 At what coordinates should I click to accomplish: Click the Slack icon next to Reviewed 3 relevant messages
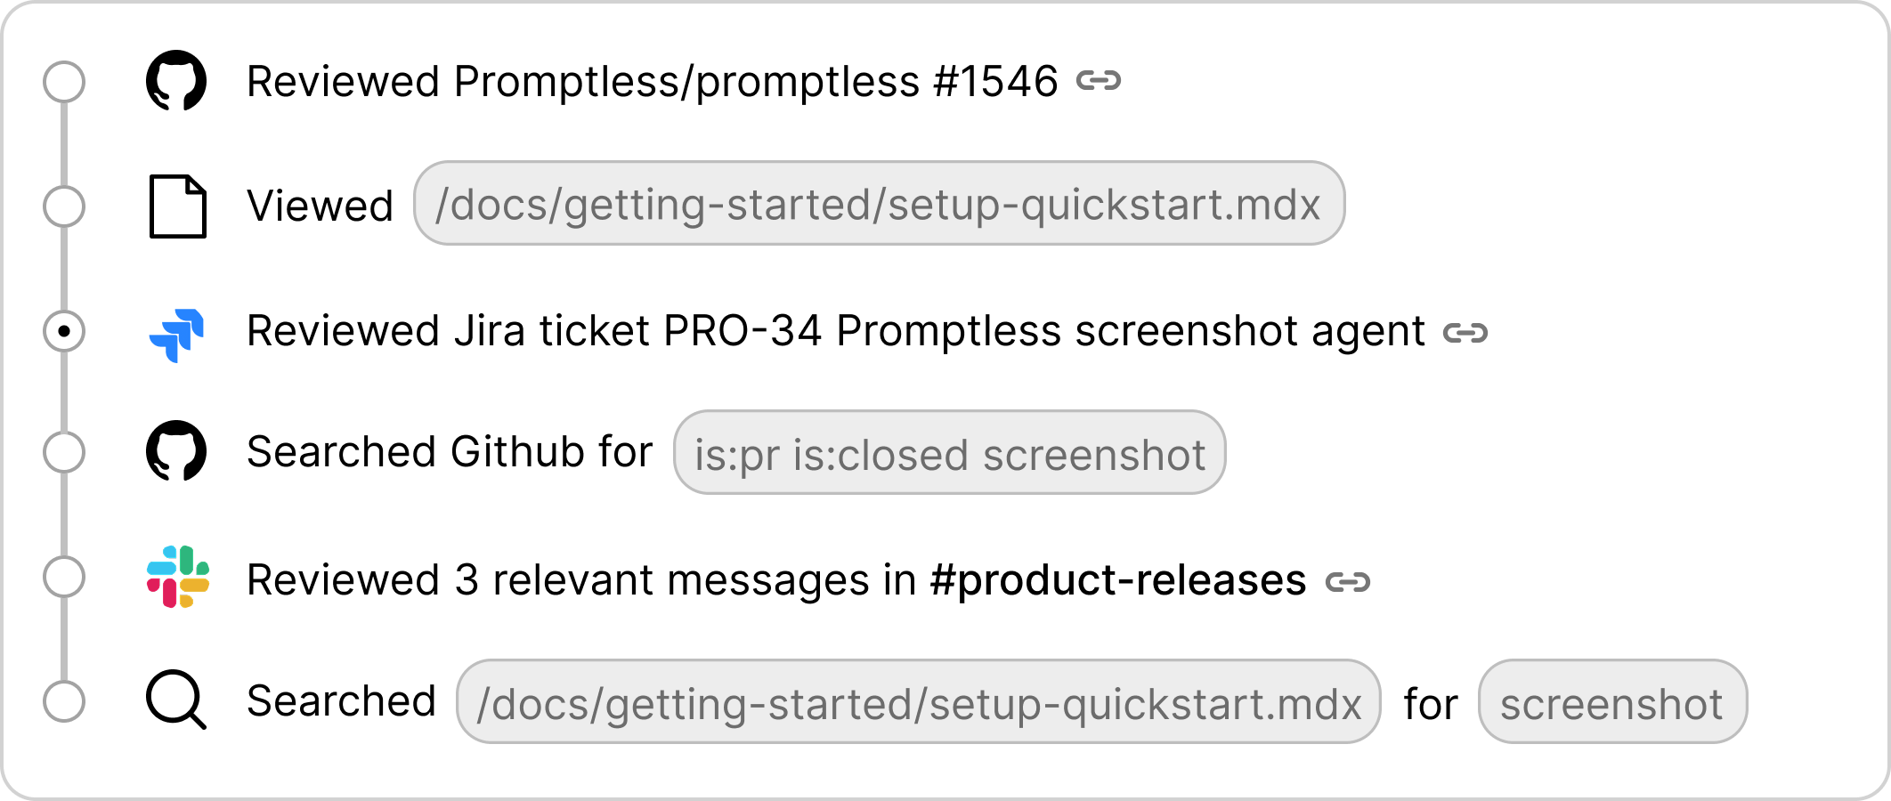[175, 578]
